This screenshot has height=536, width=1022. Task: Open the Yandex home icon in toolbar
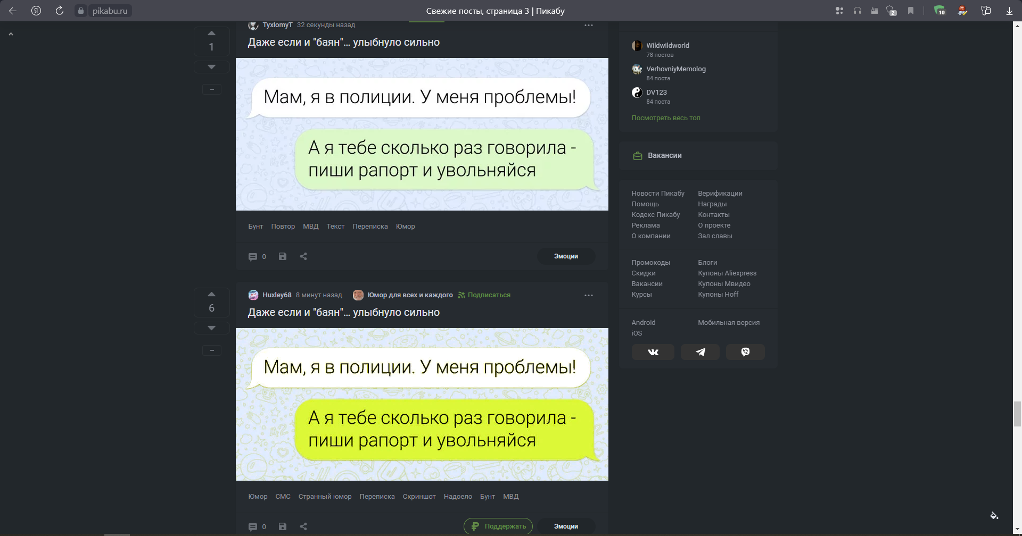pos(36,11)
